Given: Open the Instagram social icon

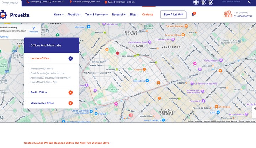Looking at the screenshot, I should 203,2.
